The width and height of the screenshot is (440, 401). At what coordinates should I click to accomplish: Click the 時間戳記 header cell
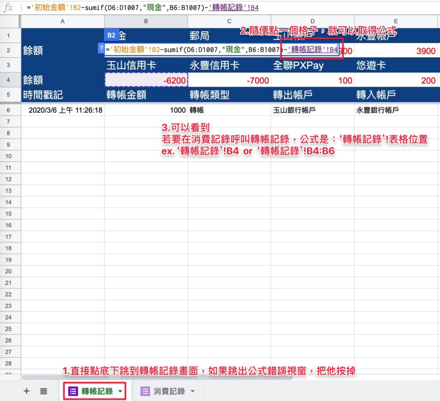click(x=63, y=95)
